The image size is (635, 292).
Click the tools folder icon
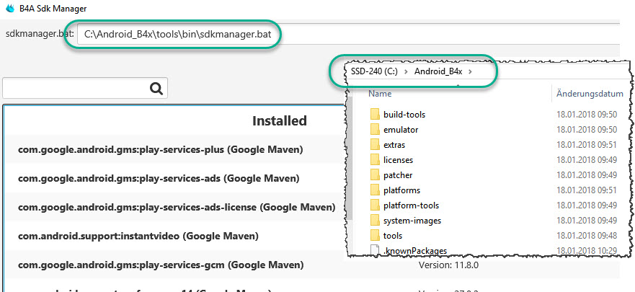pyautogui.click(x=375, y=235)
